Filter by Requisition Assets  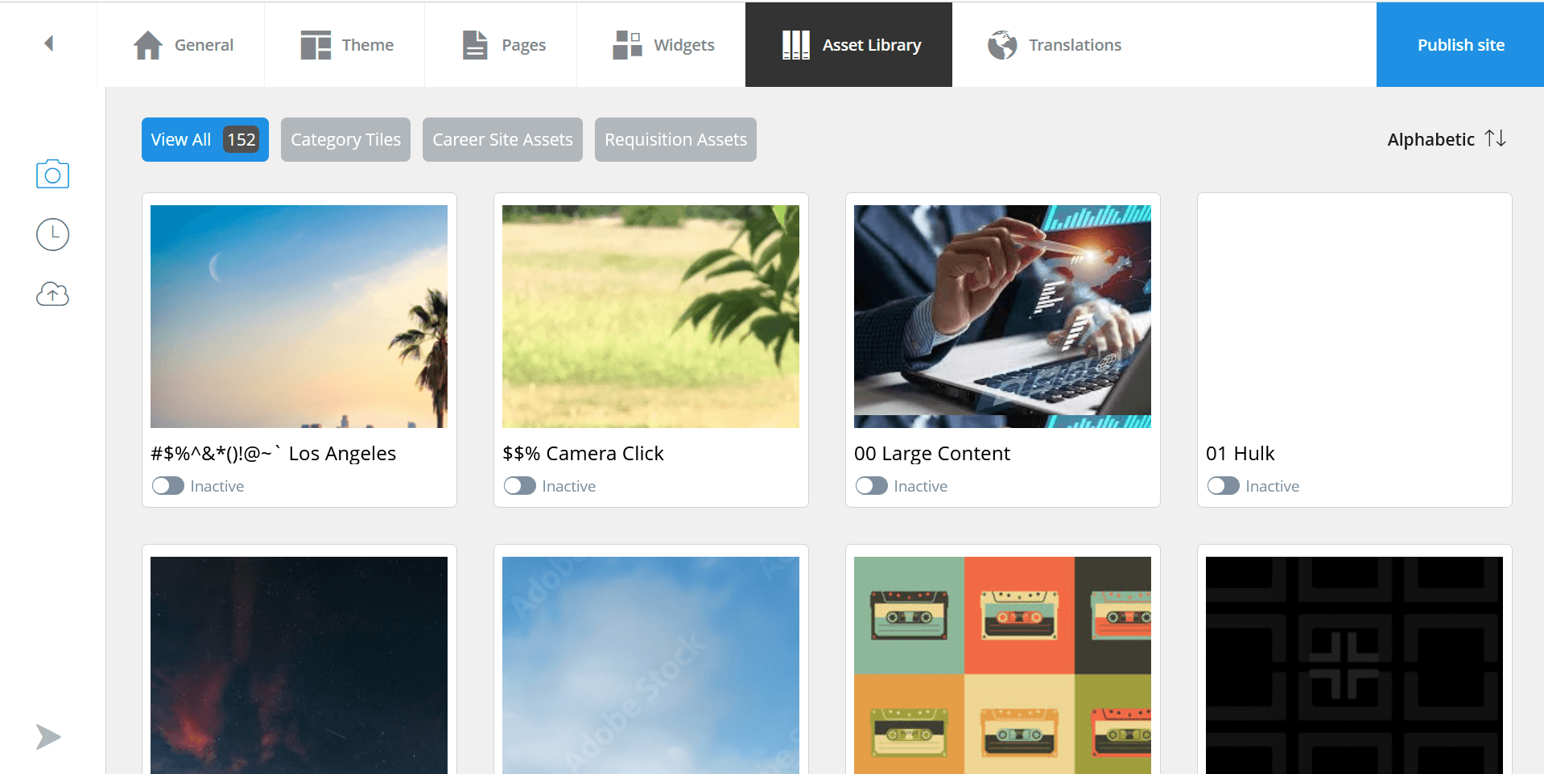675,139
